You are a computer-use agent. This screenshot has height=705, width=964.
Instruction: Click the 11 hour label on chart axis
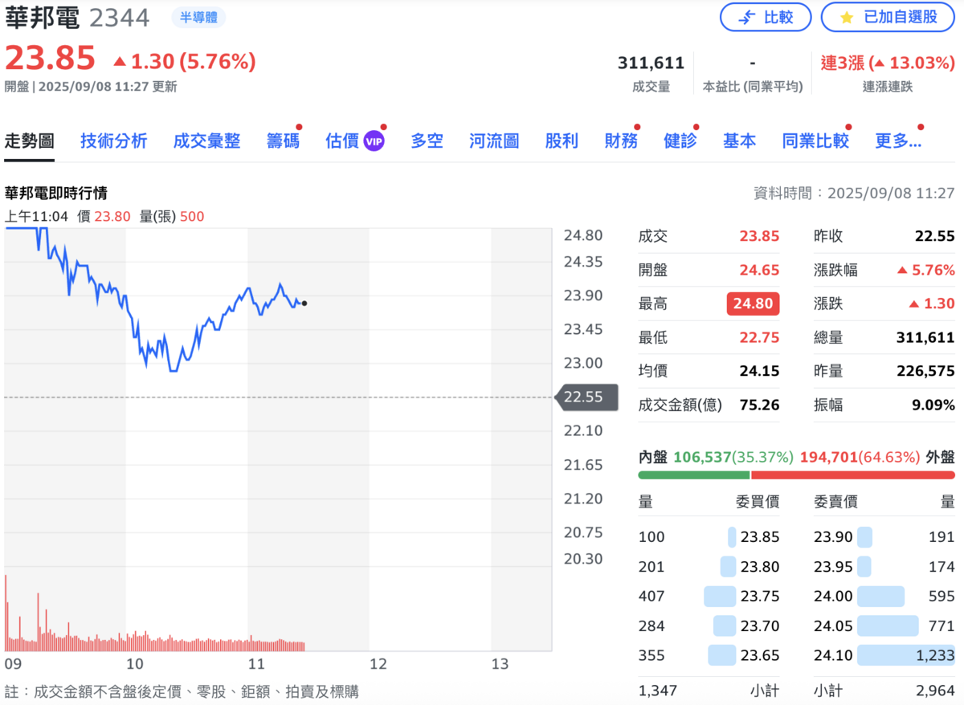pos(256,664)
